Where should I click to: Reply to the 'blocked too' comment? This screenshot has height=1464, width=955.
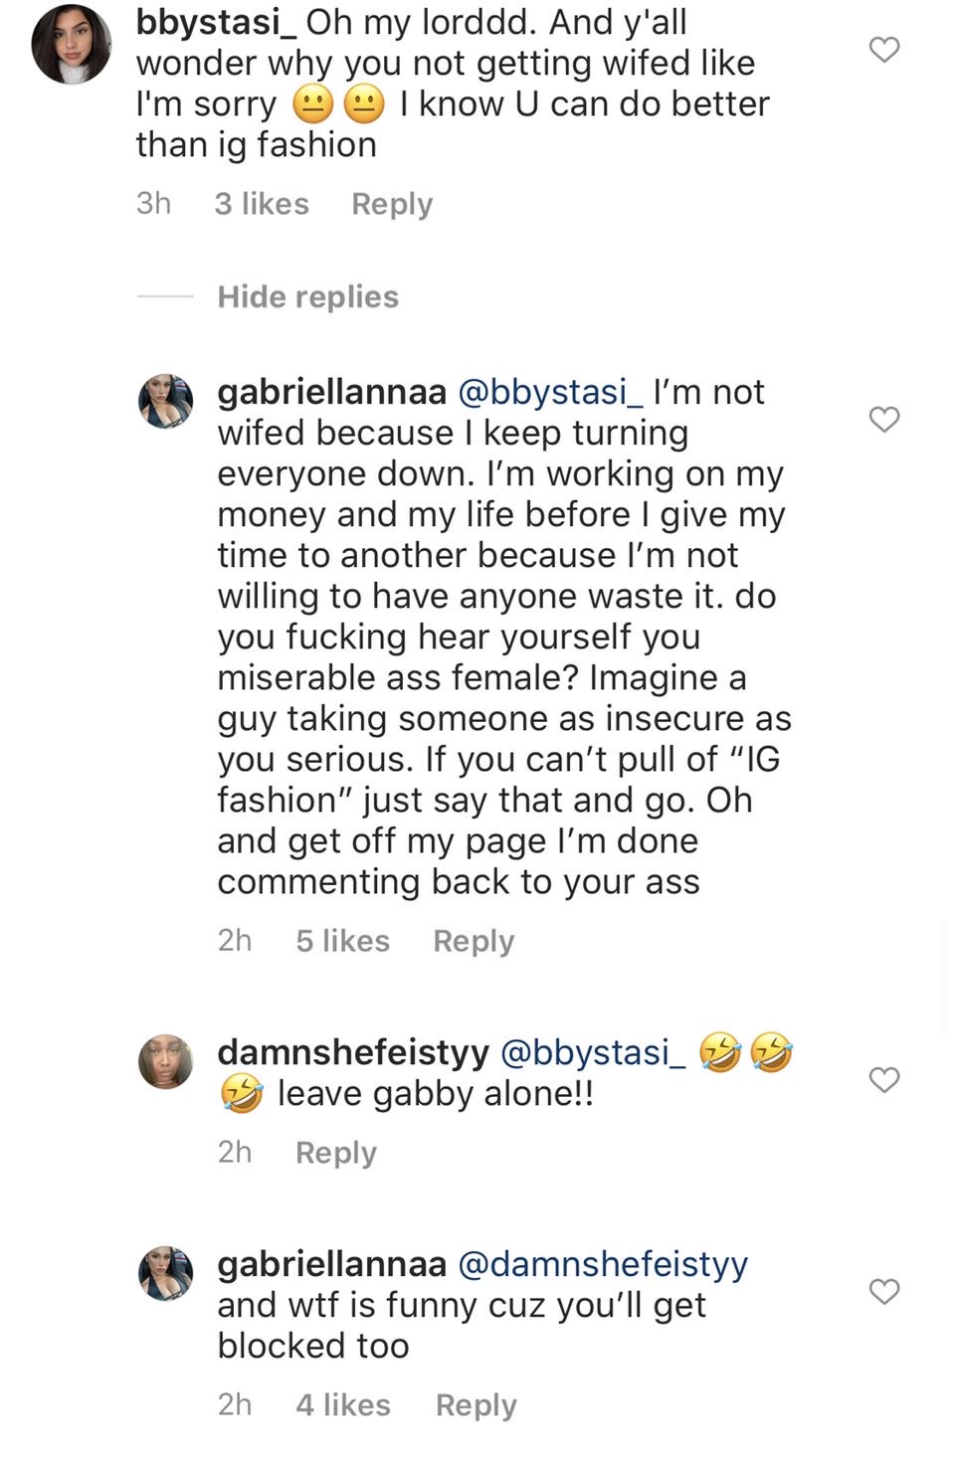tap(477, 1405)
